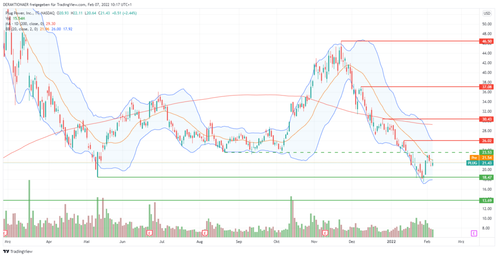Screen dimensions: 498x257
Task: Open the purple upcoming earnings marker
Action: point(474,234)
